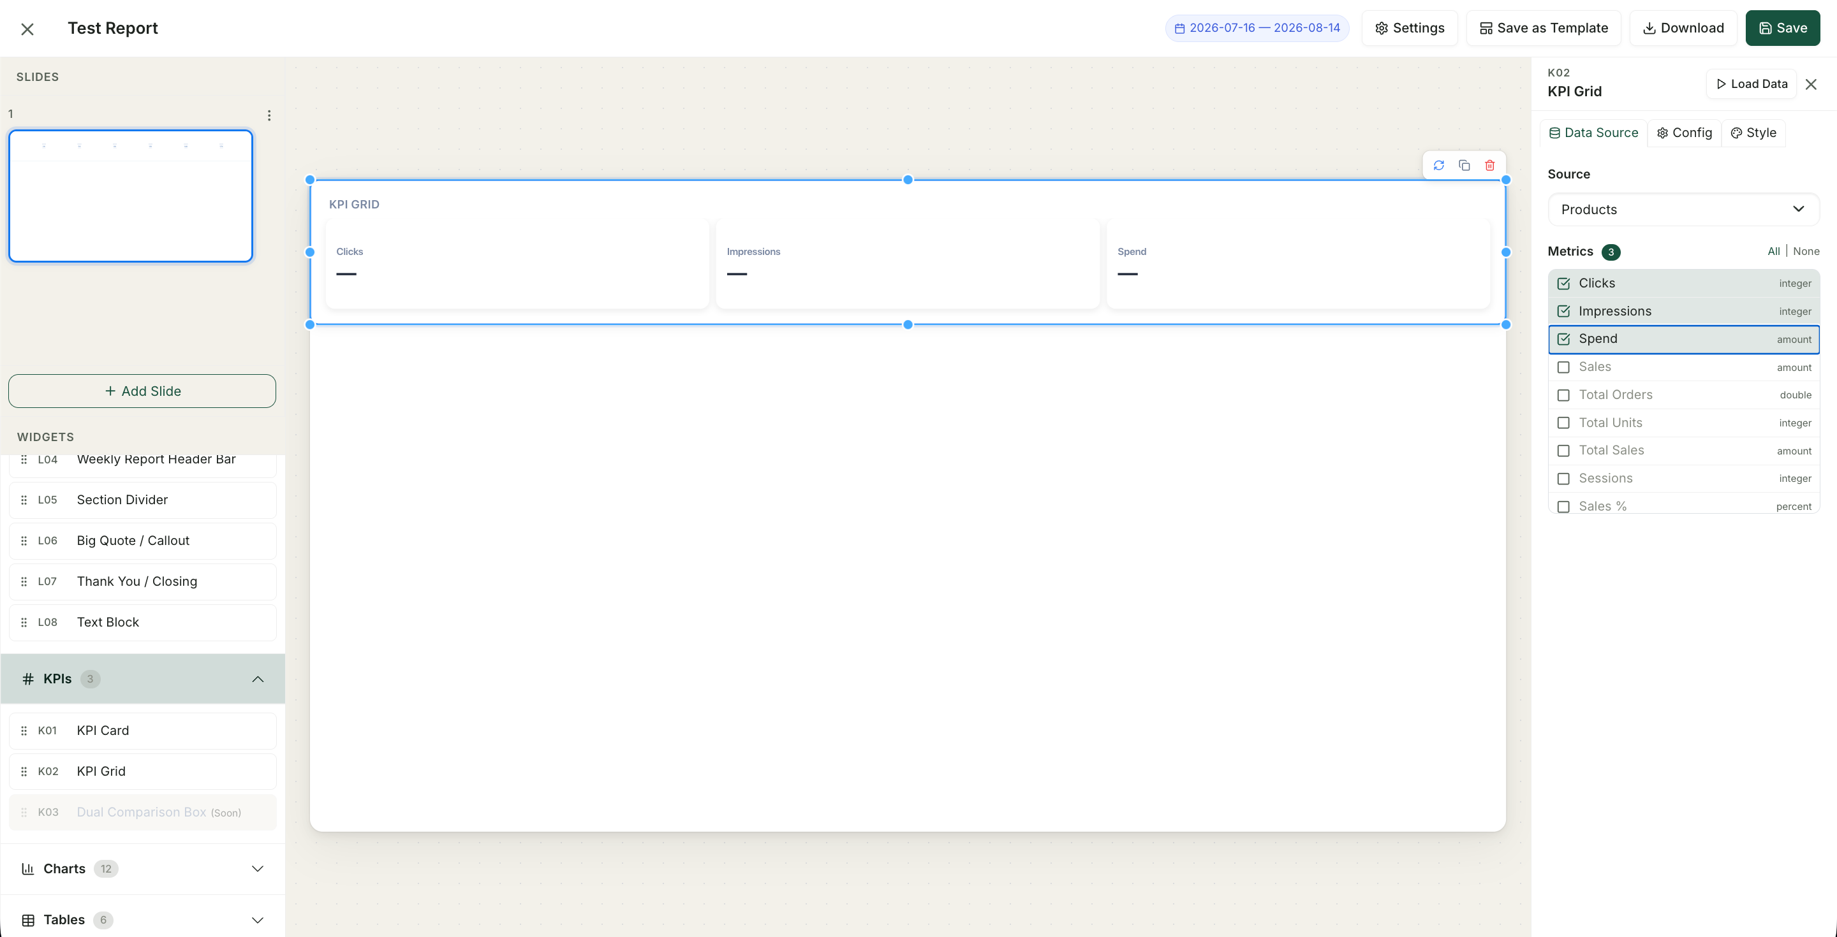Select the K02 KPI Grid widget in list
The image size is (1837, 937).
coord(143,771)
